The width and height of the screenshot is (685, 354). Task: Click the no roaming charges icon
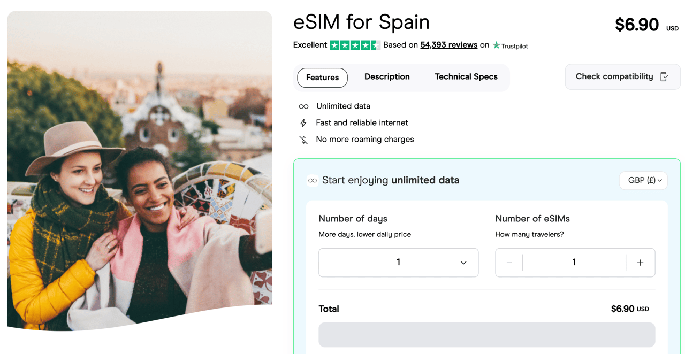(x=303, y=140)
